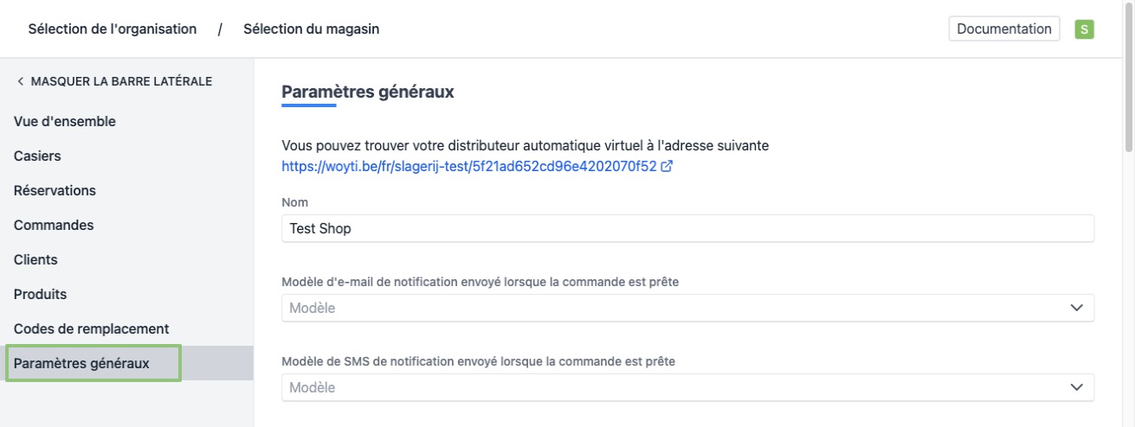The height and width of the screenshot is (427, 1135).
Task: Open the woyti.be virtual vending machine link
Action: (x=469, y=167)
